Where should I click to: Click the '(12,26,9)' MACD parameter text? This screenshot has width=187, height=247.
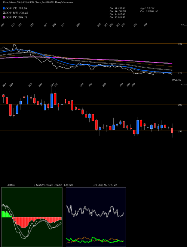coord(39,185)
